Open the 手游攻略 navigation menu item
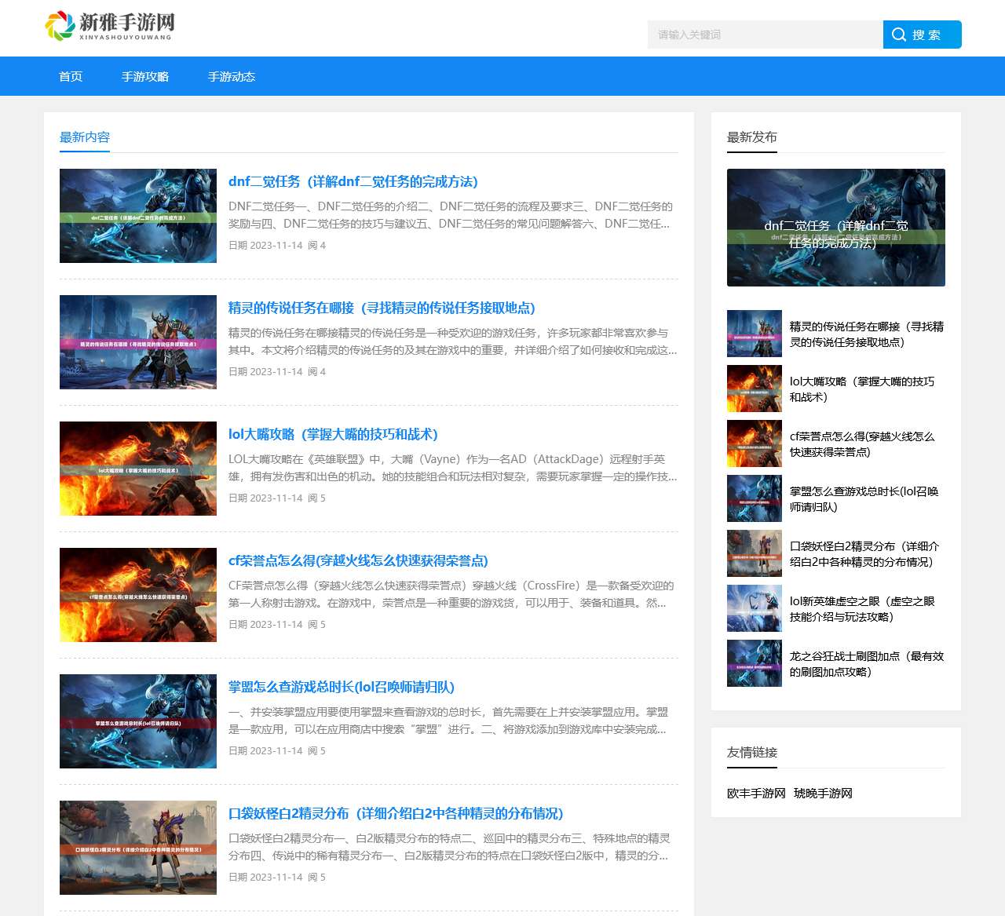The image size is (1005, 916). coord(145,76)
